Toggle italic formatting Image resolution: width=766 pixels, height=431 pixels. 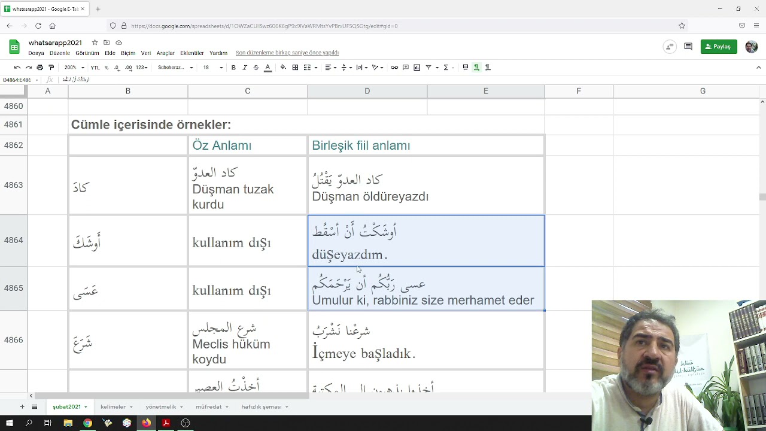coord(245,68)
